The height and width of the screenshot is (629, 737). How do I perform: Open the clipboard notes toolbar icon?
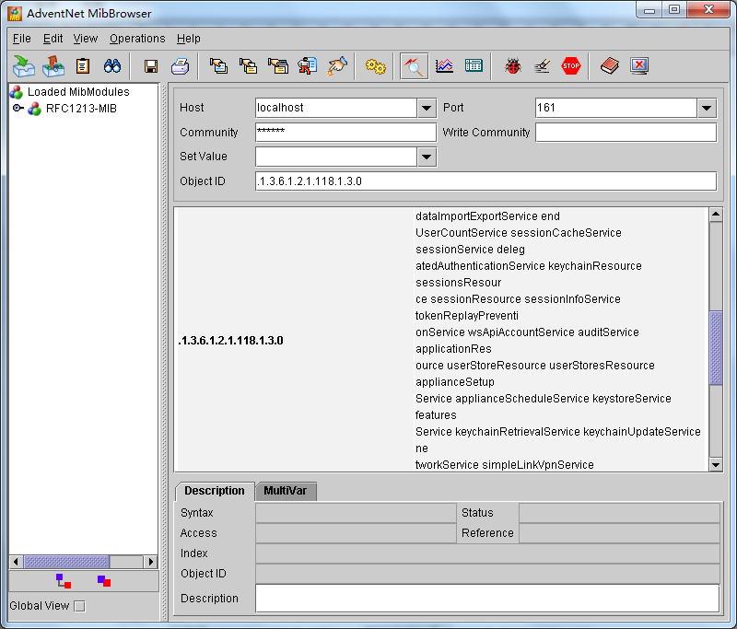tap(83, 65)
